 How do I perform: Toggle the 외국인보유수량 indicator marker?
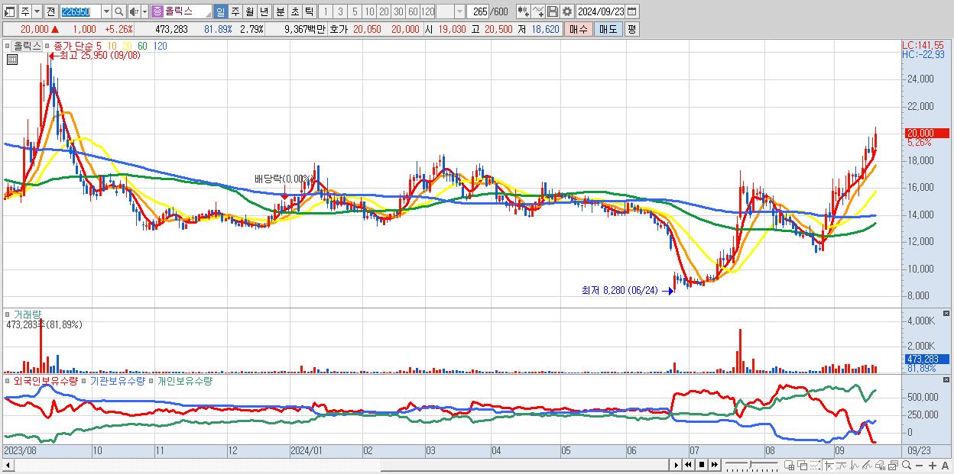8,380
